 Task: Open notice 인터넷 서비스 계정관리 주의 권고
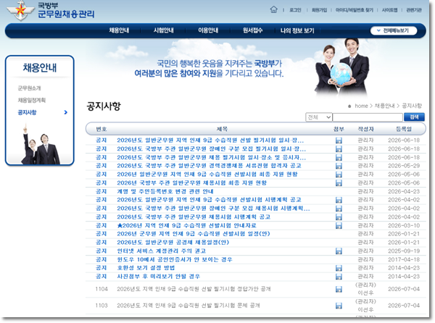[161, 251]
